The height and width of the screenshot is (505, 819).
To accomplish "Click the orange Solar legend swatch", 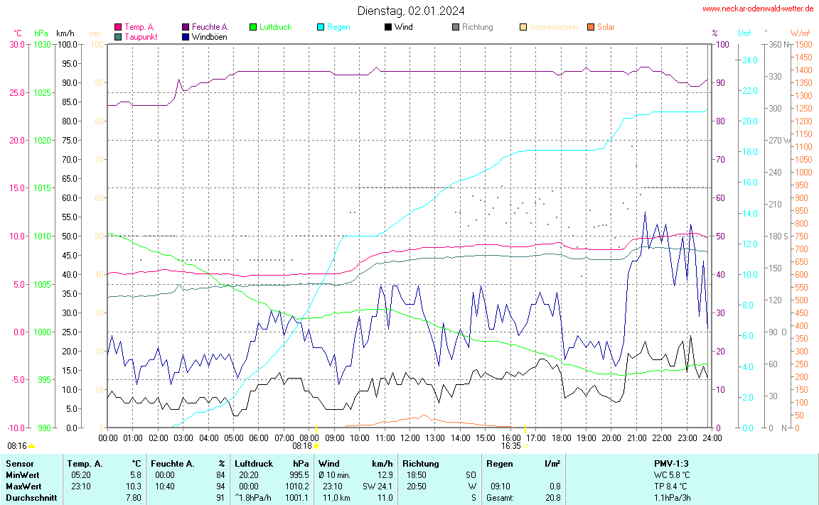I will click(591, 27).
